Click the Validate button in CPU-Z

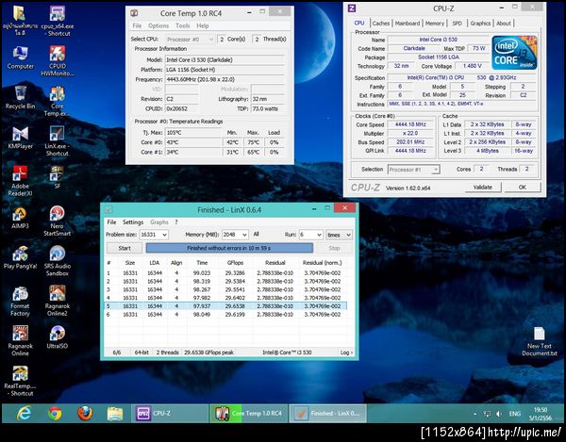[483, 188]
